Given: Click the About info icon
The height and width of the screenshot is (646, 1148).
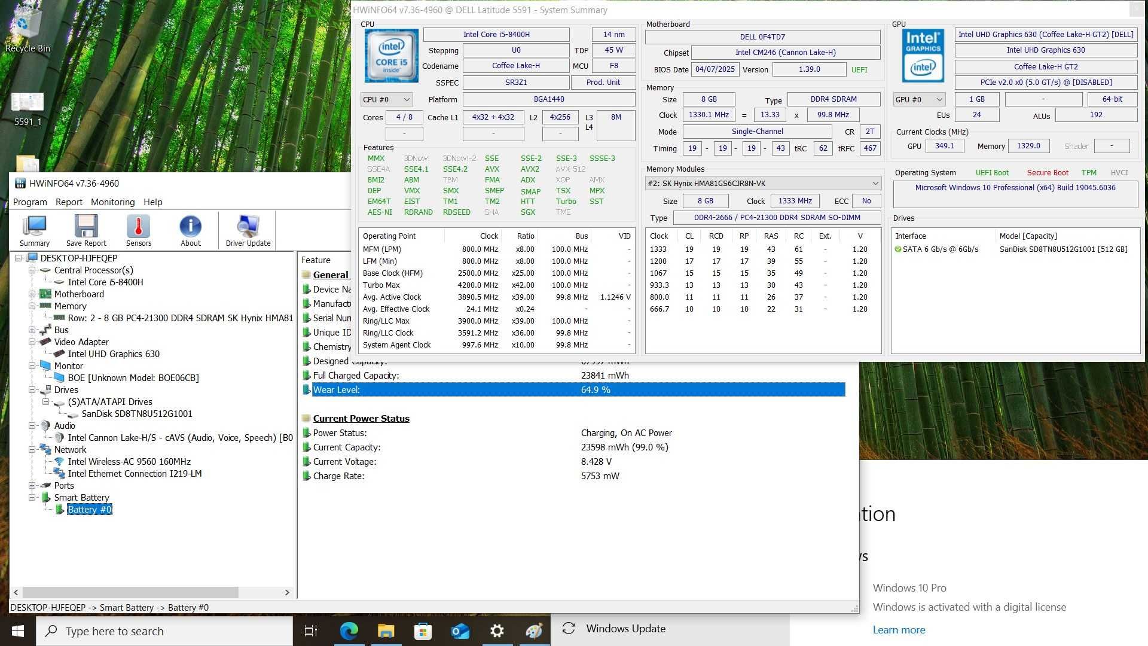Looking at the screenshot, I should 191,230.
